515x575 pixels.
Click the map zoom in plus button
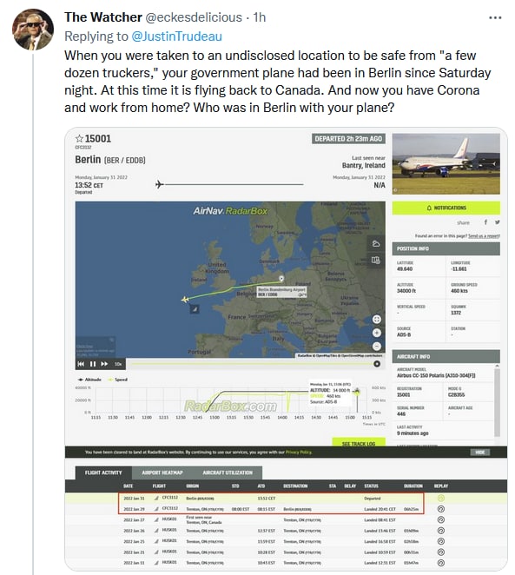coord(376,333)
